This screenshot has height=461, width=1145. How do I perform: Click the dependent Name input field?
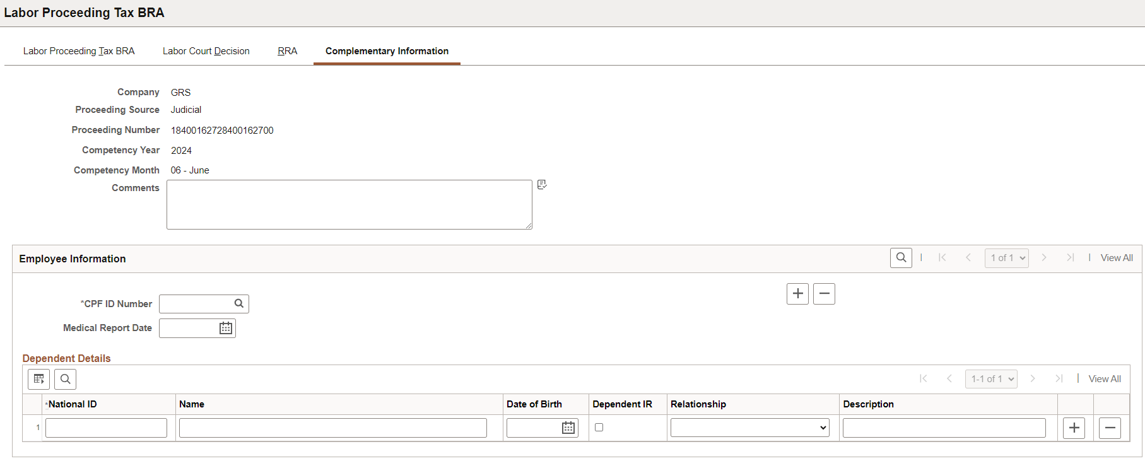click(x=333, y=428)
